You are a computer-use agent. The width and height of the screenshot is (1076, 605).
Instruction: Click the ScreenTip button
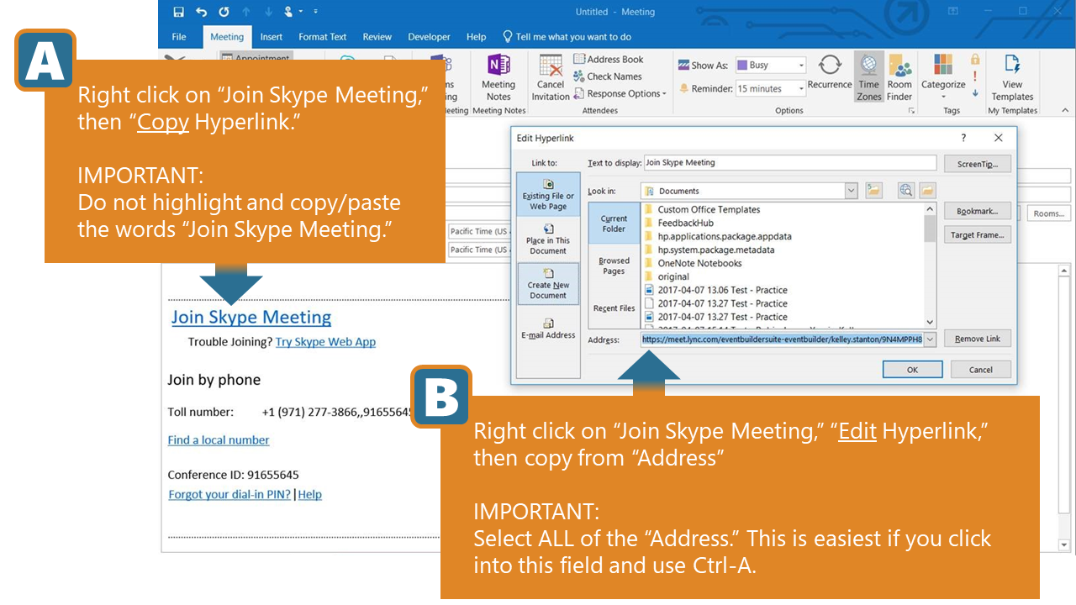click(x=977, y=164)
